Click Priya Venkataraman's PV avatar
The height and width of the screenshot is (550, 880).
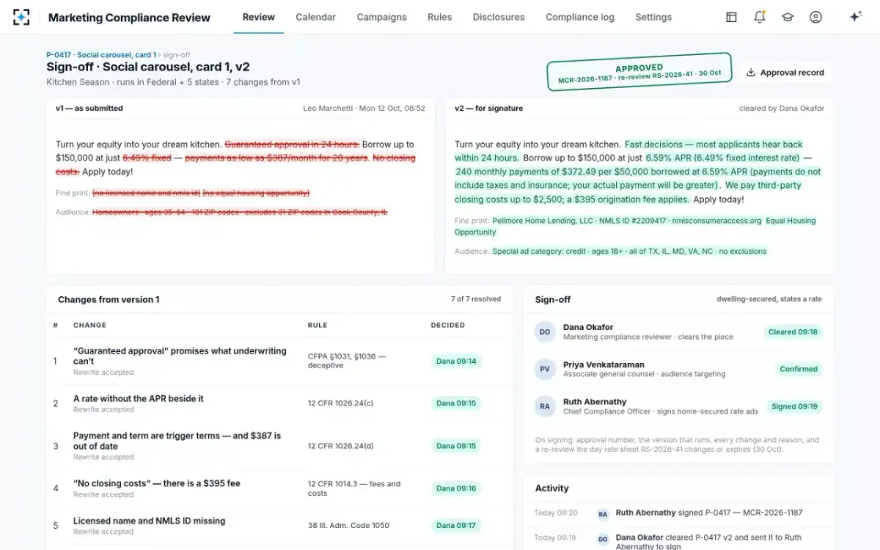545,369
